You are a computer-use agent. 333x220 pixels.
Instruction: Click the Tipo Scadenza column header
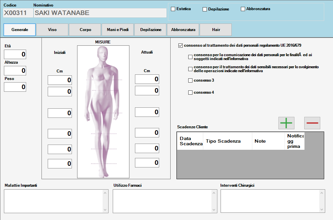coord(223,141)
